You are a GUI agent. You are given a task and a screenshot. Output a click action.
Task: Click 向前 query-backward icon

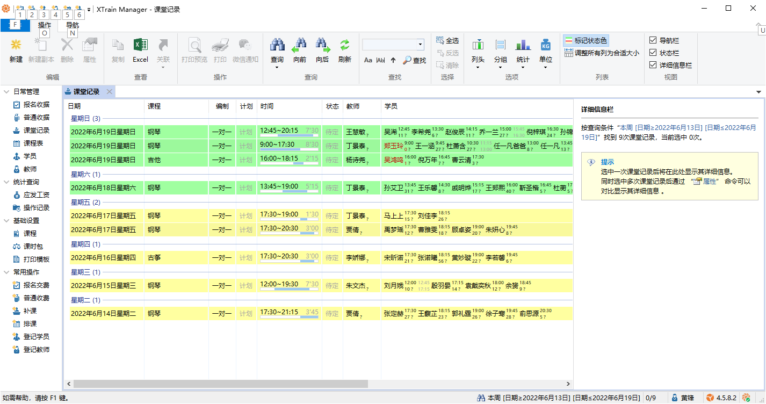300,45
